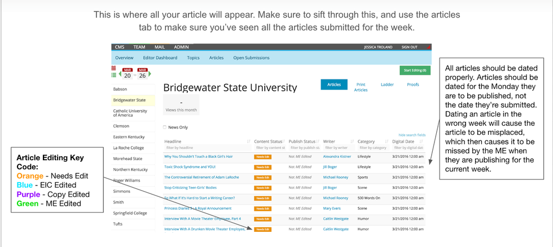The height and width of the screenshot is (247, 553).
Task: Open the ADMIN menu in top bar
Action: pyautogui.click(x=181, y=47)
